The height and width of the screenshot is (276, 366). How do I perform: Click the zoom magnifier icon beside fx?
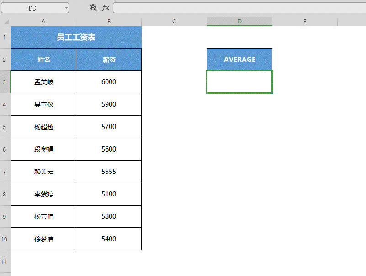(x=93, y=8)
